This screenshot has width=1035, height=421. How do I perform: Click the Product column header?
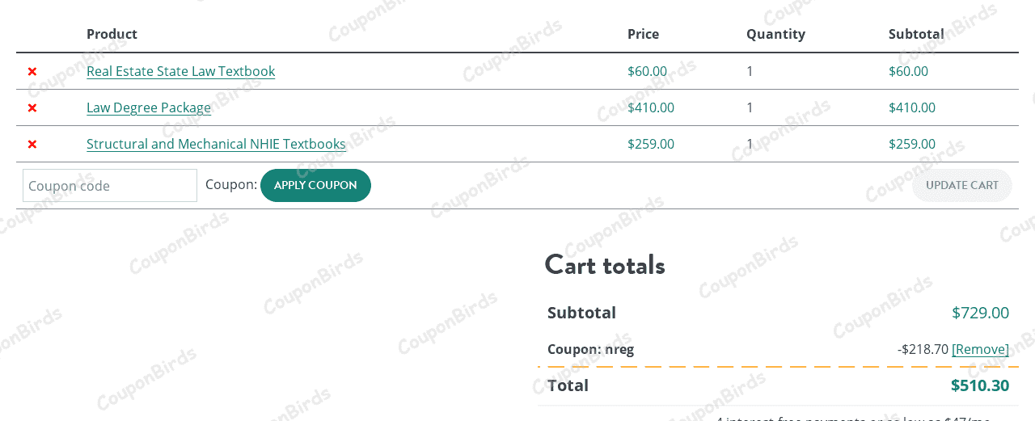112,34
